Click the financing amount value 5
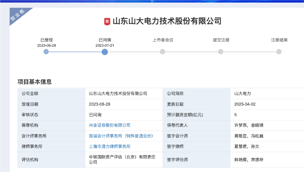The height and width of the screenshot is (172, 304). click(x=235, y=115)
